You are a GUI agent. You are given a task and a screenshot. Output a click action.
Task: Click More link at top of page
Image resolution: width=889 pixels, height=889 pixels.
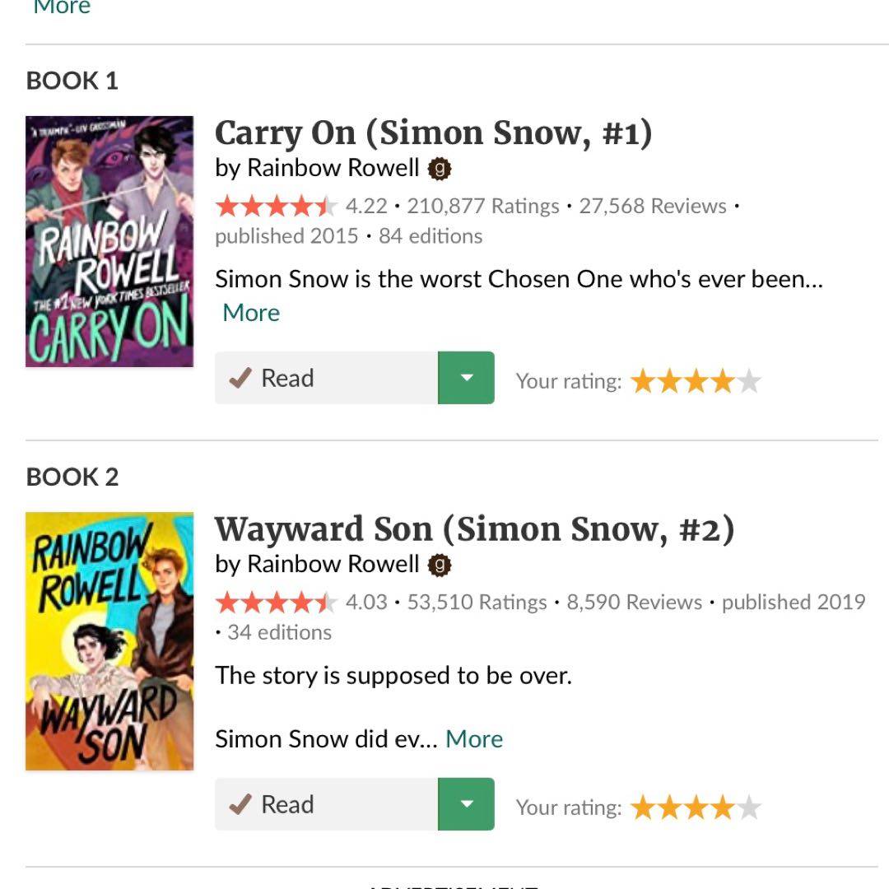pos(62,8)
